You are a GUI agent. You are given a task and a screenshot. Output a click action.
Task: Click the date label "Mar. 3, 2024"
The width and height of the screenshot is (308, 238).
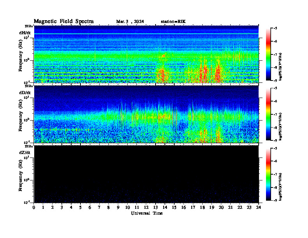click(130, 22)
